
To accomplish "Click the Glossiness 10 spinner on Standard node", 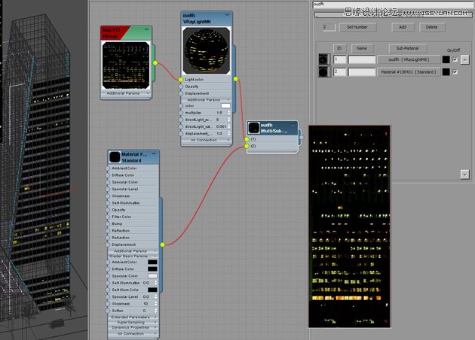I will 156,304.
